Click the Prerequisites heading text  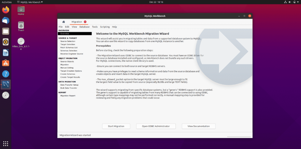(103, 46)
